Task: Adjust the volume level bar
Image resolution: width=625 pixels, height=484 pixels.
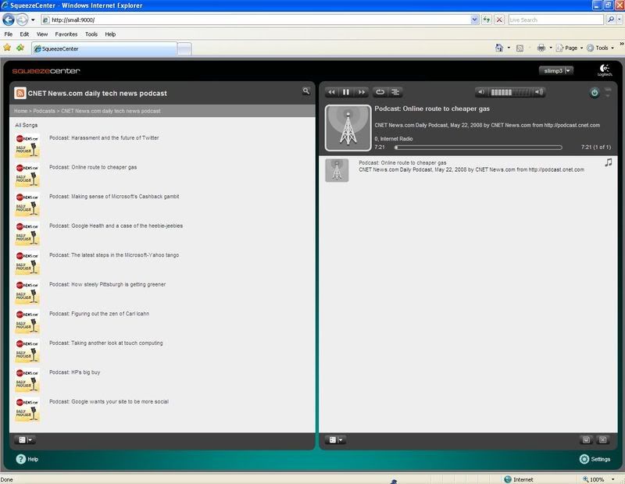Action: (x=509, y=92)
